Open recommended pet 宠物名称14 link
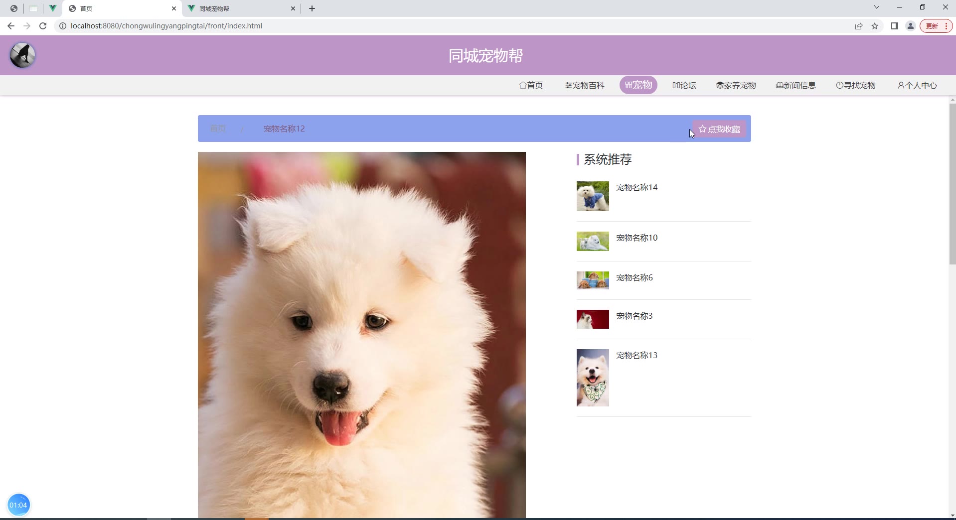 pyautogui.click(x=637, y=187)
